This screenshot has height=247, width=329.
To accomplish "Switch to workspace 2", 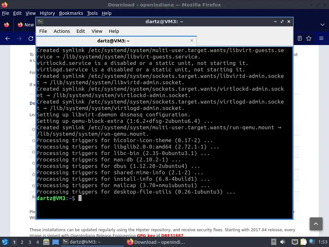I will tap(22, 242).
